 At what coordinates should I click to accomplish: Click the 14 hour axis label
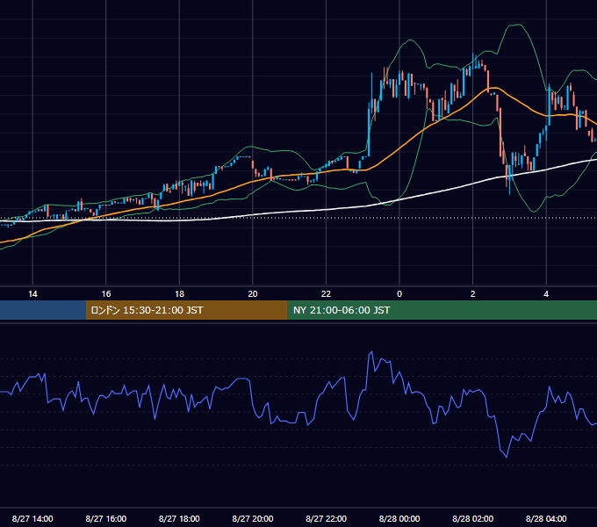tap(32, 294)
